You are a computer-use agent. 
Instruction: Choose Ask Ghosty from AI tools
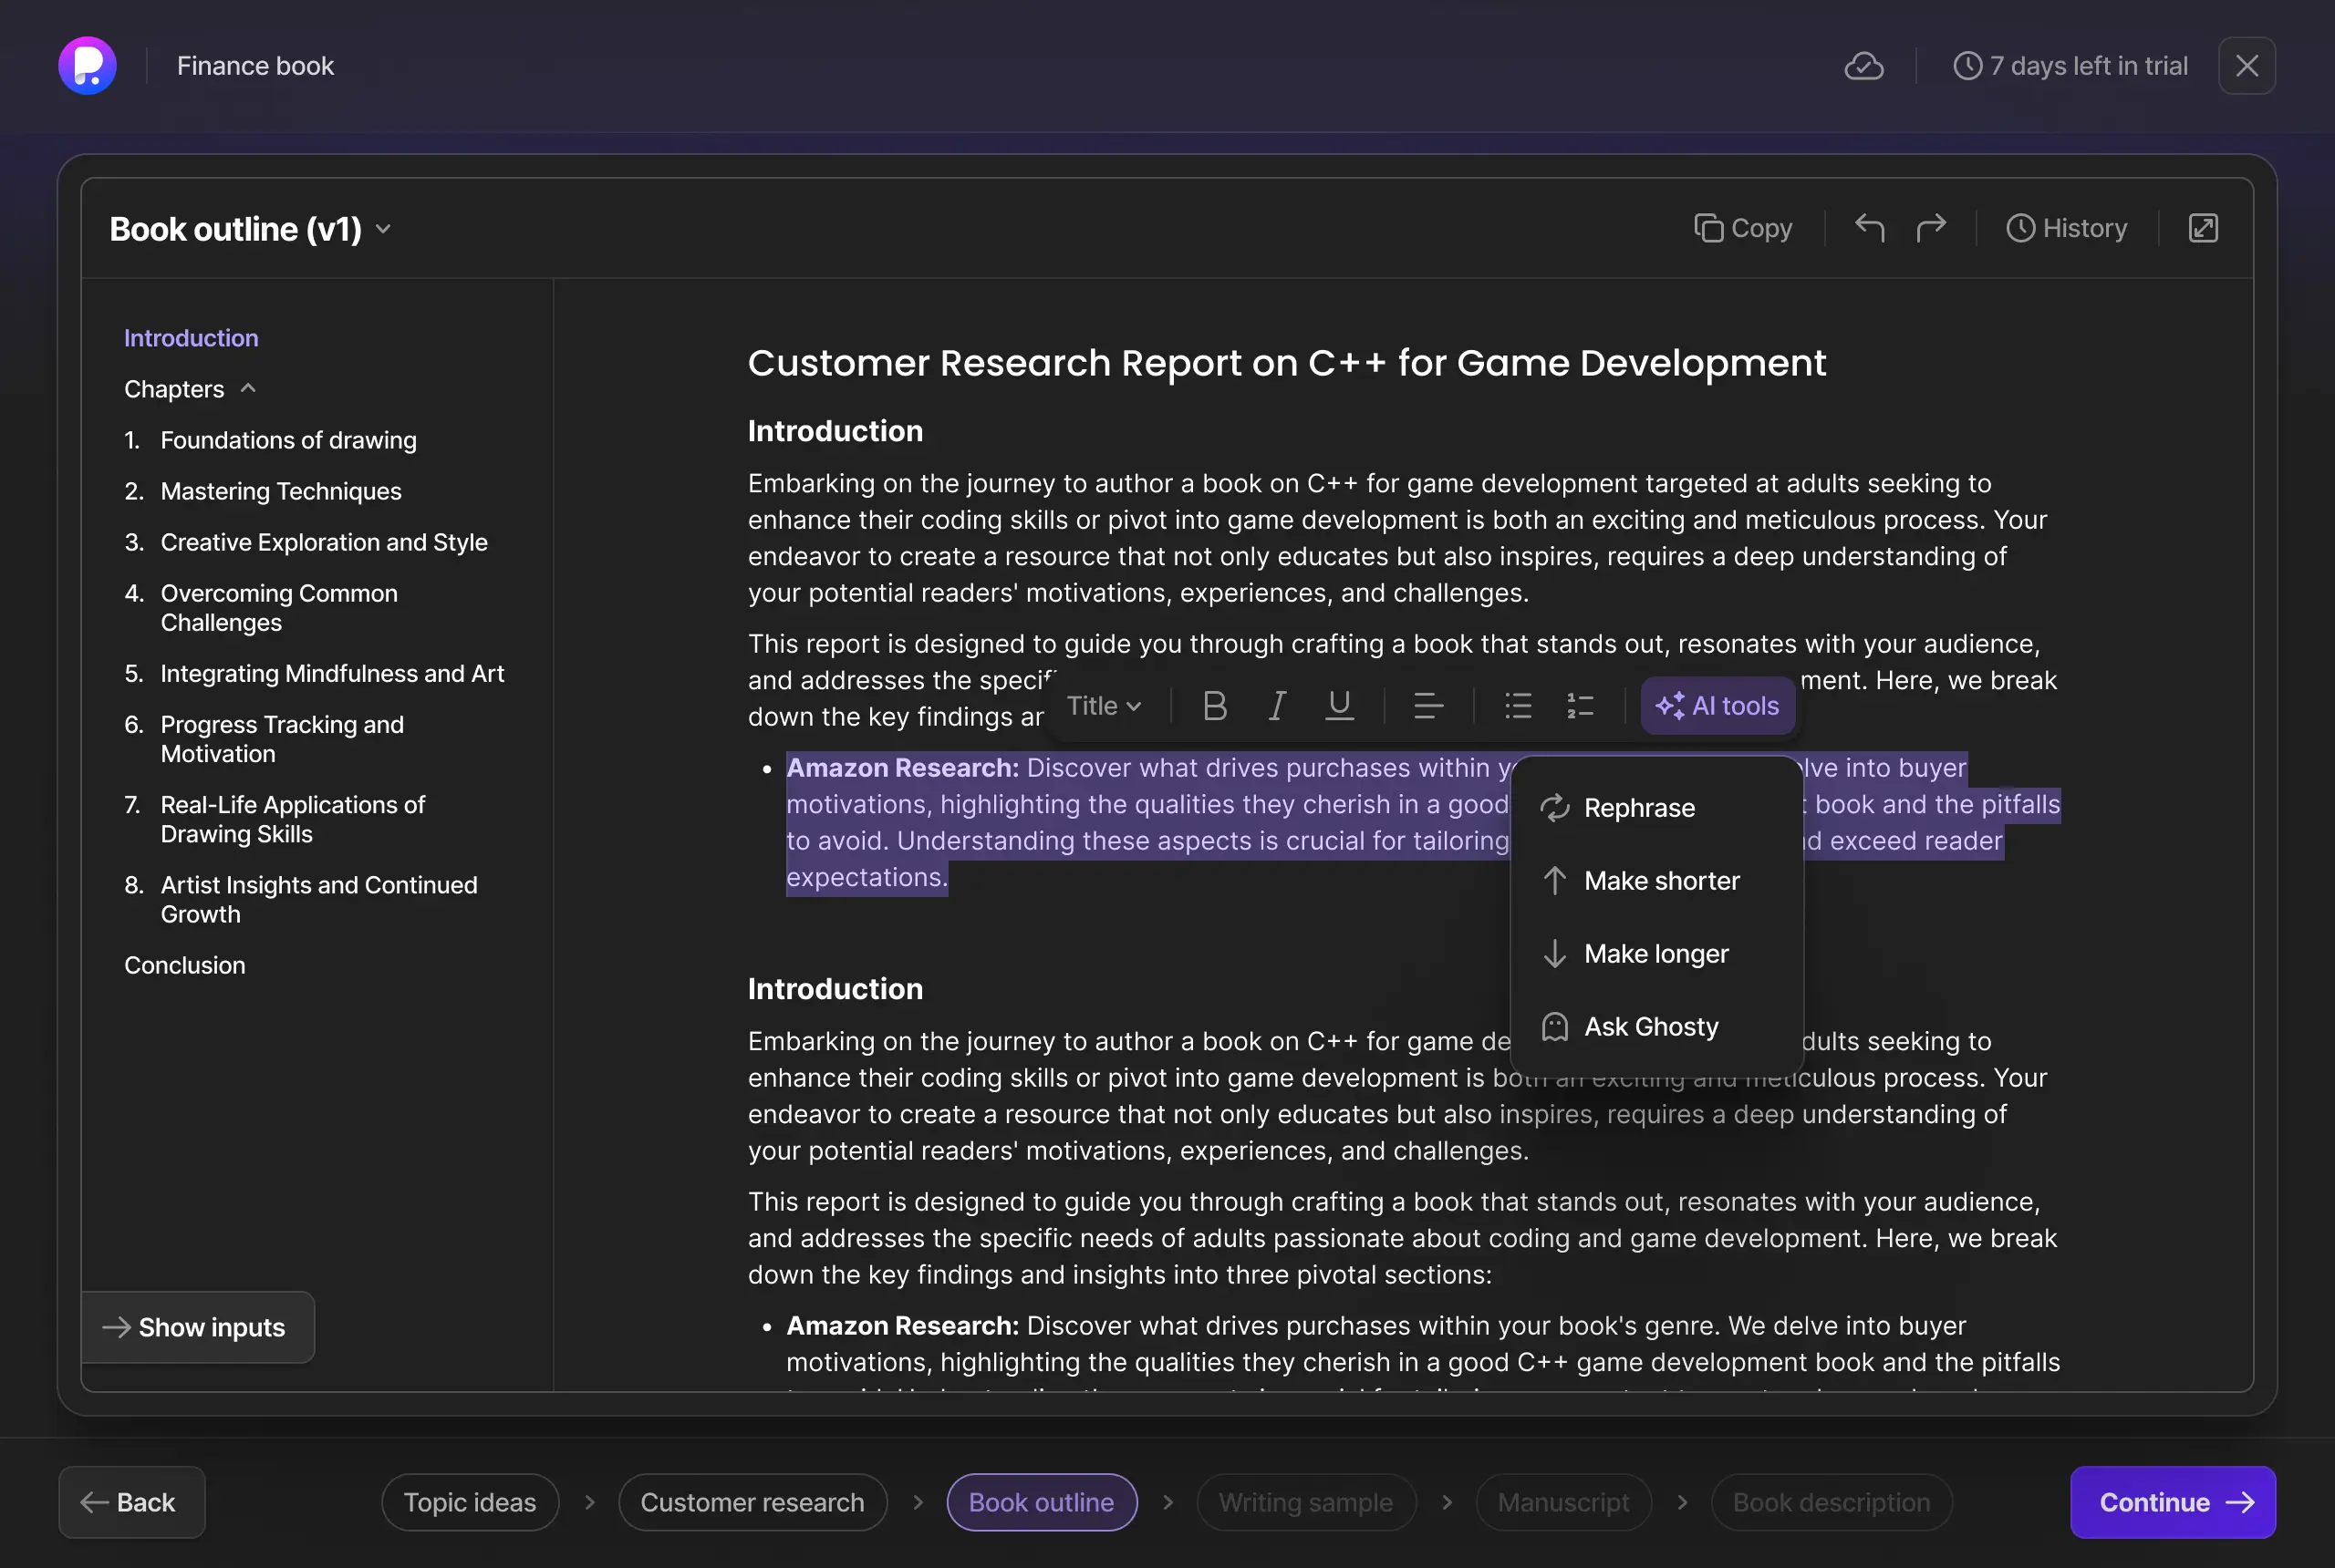click(x=1655, y=1027)
